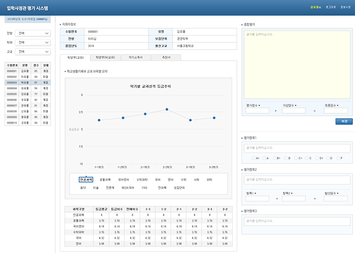Expand the 항목2 dropdown label
The width and height of the screenshot is (355, 253).
click(288, 193)
